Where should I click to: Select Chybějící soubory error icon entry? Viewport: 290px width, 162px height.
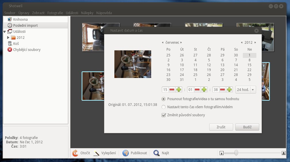point(9,49)
